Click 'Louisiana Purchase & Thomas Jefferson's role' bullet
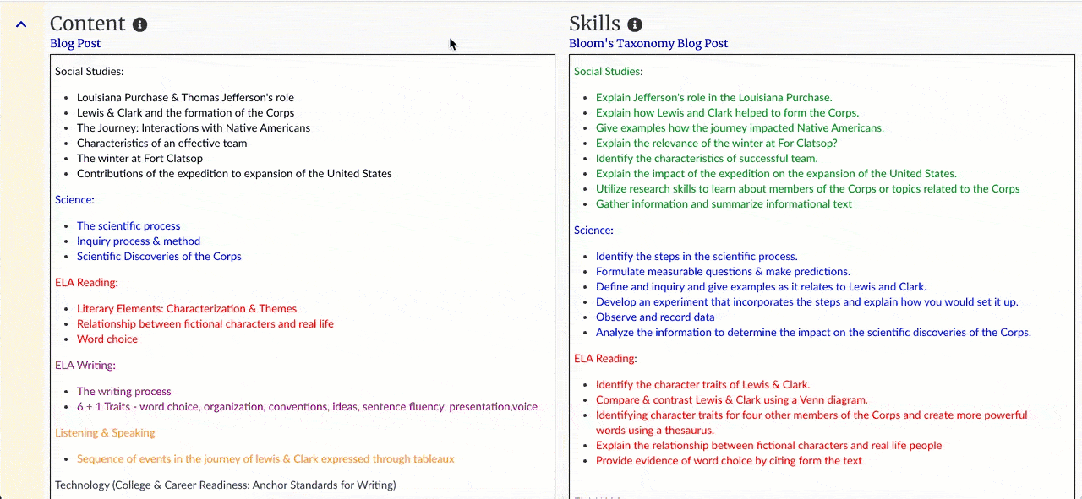This screenshot has height=499, width=1082. point(185,97)
